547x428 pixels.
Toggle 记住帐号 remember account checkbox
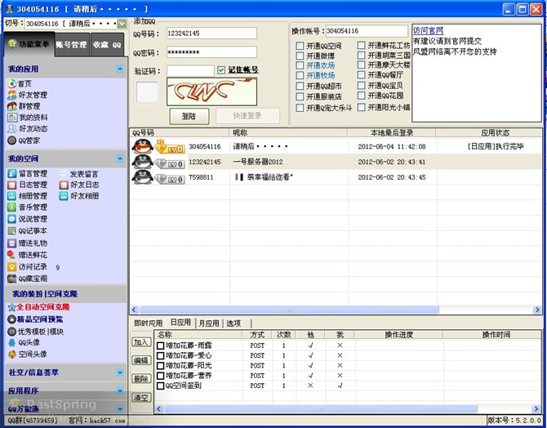pos(220,70)
